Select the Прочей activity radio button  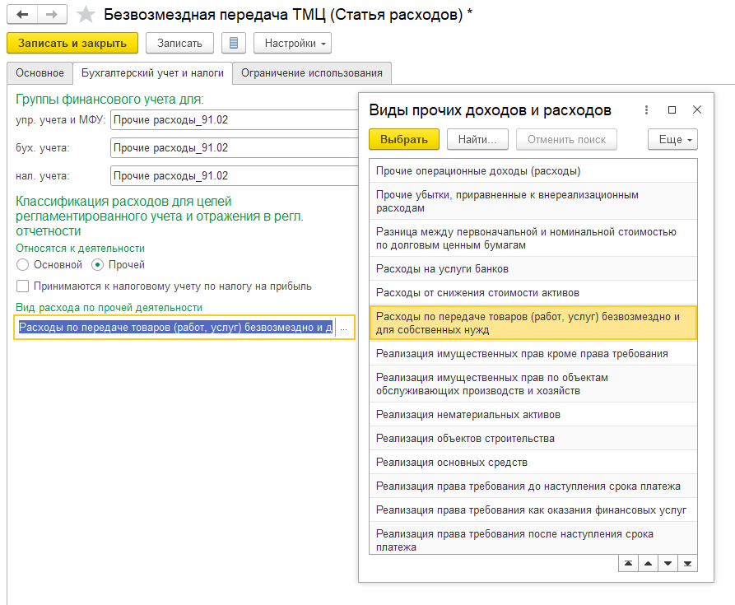[98, 265]
